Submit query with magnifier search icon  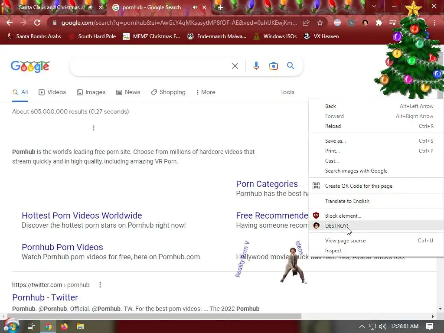(x=291, y=66)
